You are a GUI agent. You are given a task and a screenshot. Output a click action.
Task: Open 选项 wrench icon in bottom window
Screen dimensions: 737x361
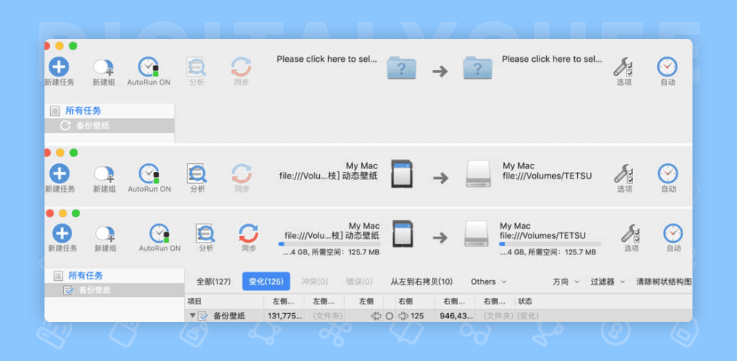632,233
